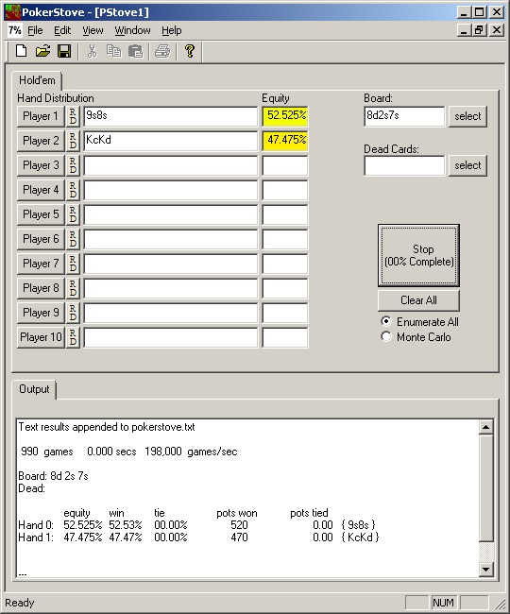The height and width of the screenshot is (614, 510).
Task: Click the Paste clipboard toolbar icon
Action: point(135,51)
